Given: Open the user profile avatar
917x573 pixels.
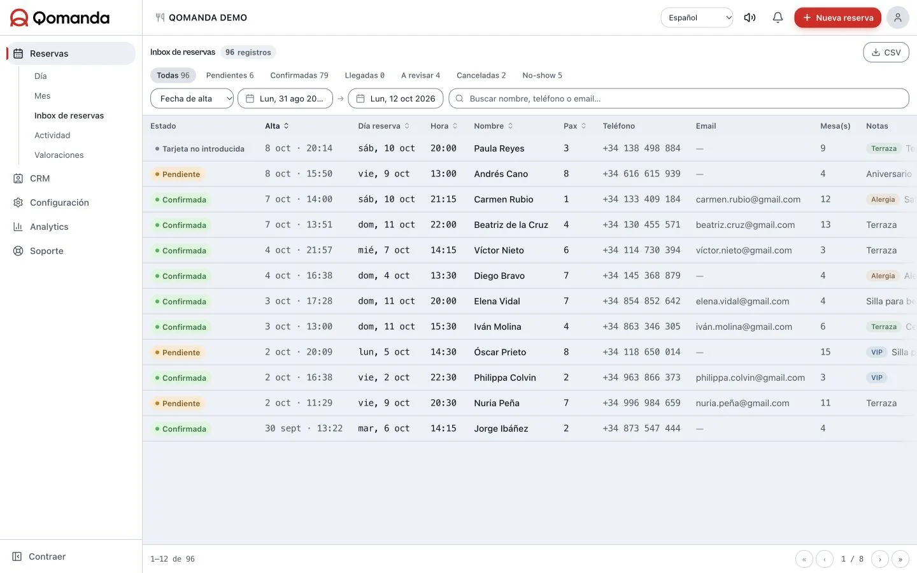Looking at the screenshot, I should click(x=898, y=18).
